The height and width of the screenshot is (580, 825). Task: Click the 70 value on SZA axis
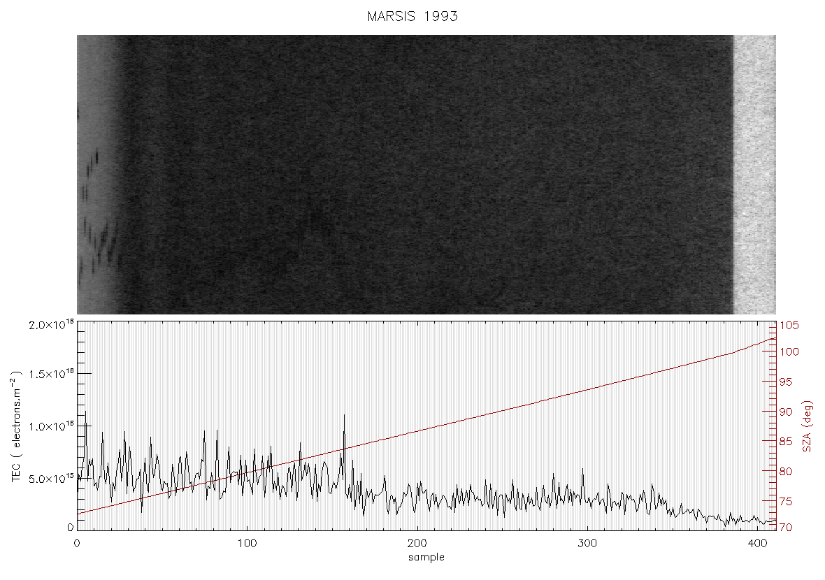coord(786,527)
